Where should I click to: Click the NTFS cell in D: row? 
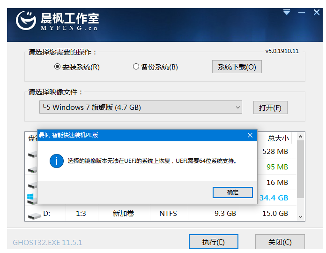[168, 214]
